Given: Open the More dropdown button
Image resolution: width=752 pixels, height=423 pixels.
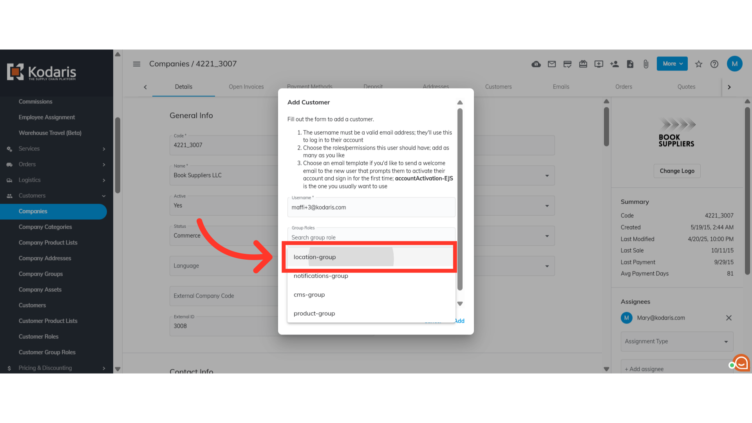Looking at the screenshot, I should pyautogui.click(x=672, y=64).
